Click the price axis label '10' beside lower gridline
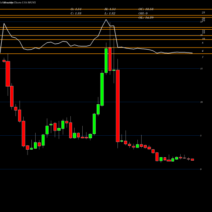This screenshot has height=212, width=212. pyautogui.click(x=201, y=102)
